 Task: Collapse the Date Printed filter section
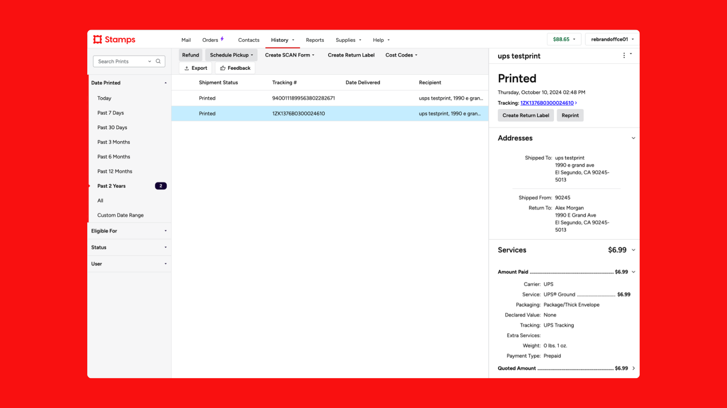click(x=165, y=83)
